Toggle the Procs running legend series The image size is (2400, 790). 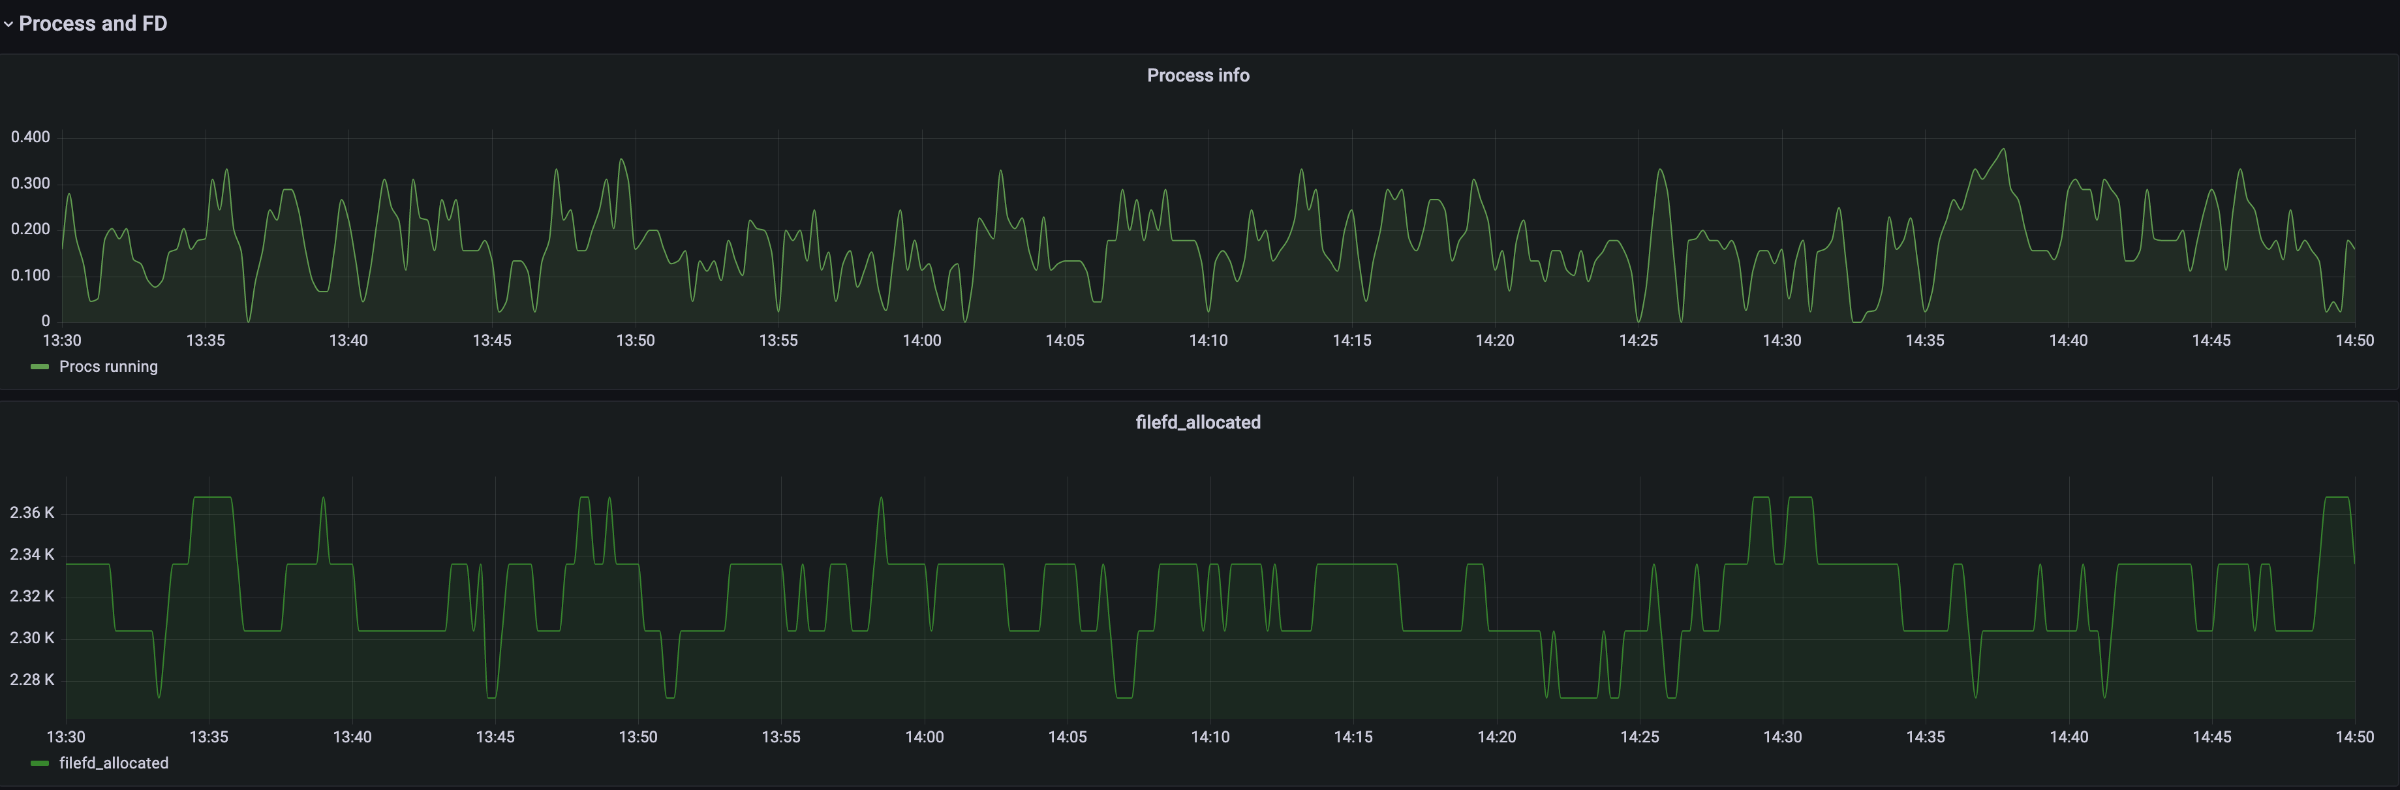click(x=108, y=367)
